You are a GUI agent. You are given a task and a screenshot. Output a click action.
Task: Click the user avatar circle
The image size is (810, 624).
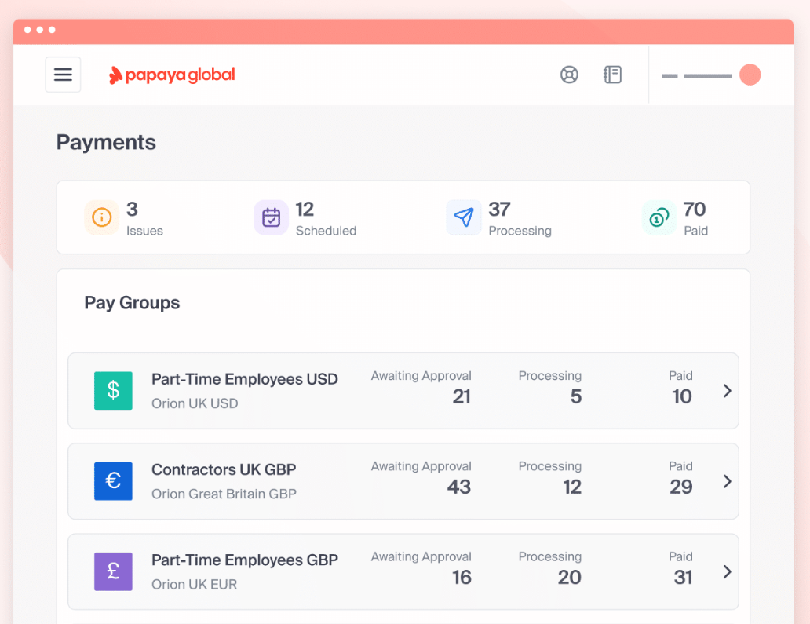click(750, 75)
